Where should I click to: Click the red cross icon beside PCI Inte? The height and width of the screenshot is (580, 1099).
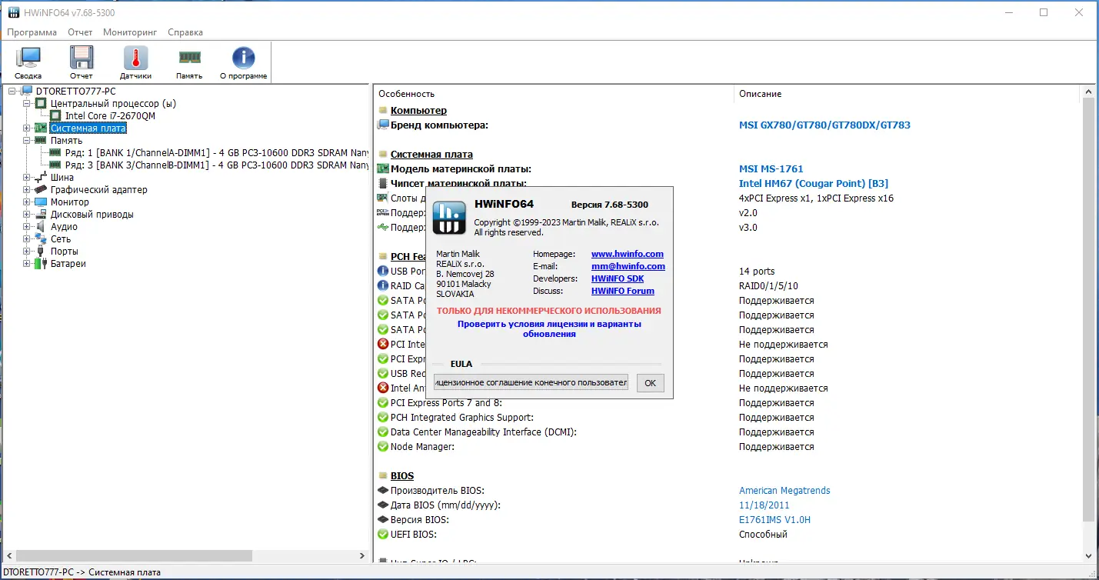[383, 345]
